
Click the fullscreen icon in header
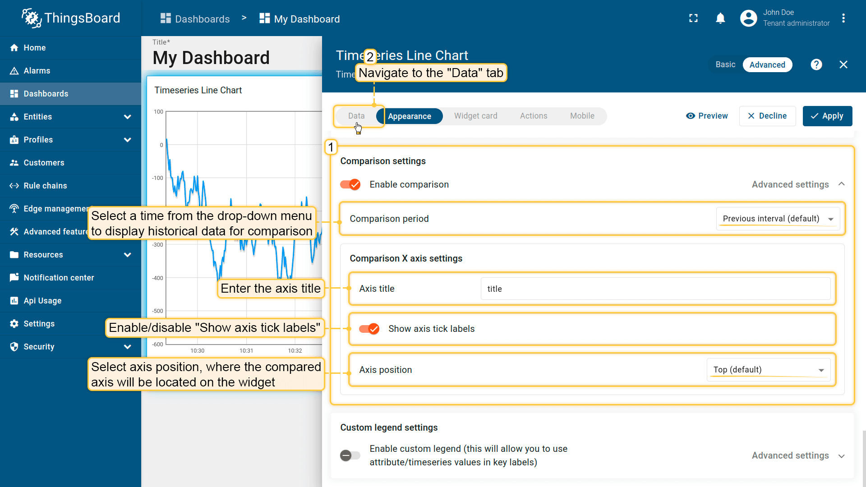693,18
